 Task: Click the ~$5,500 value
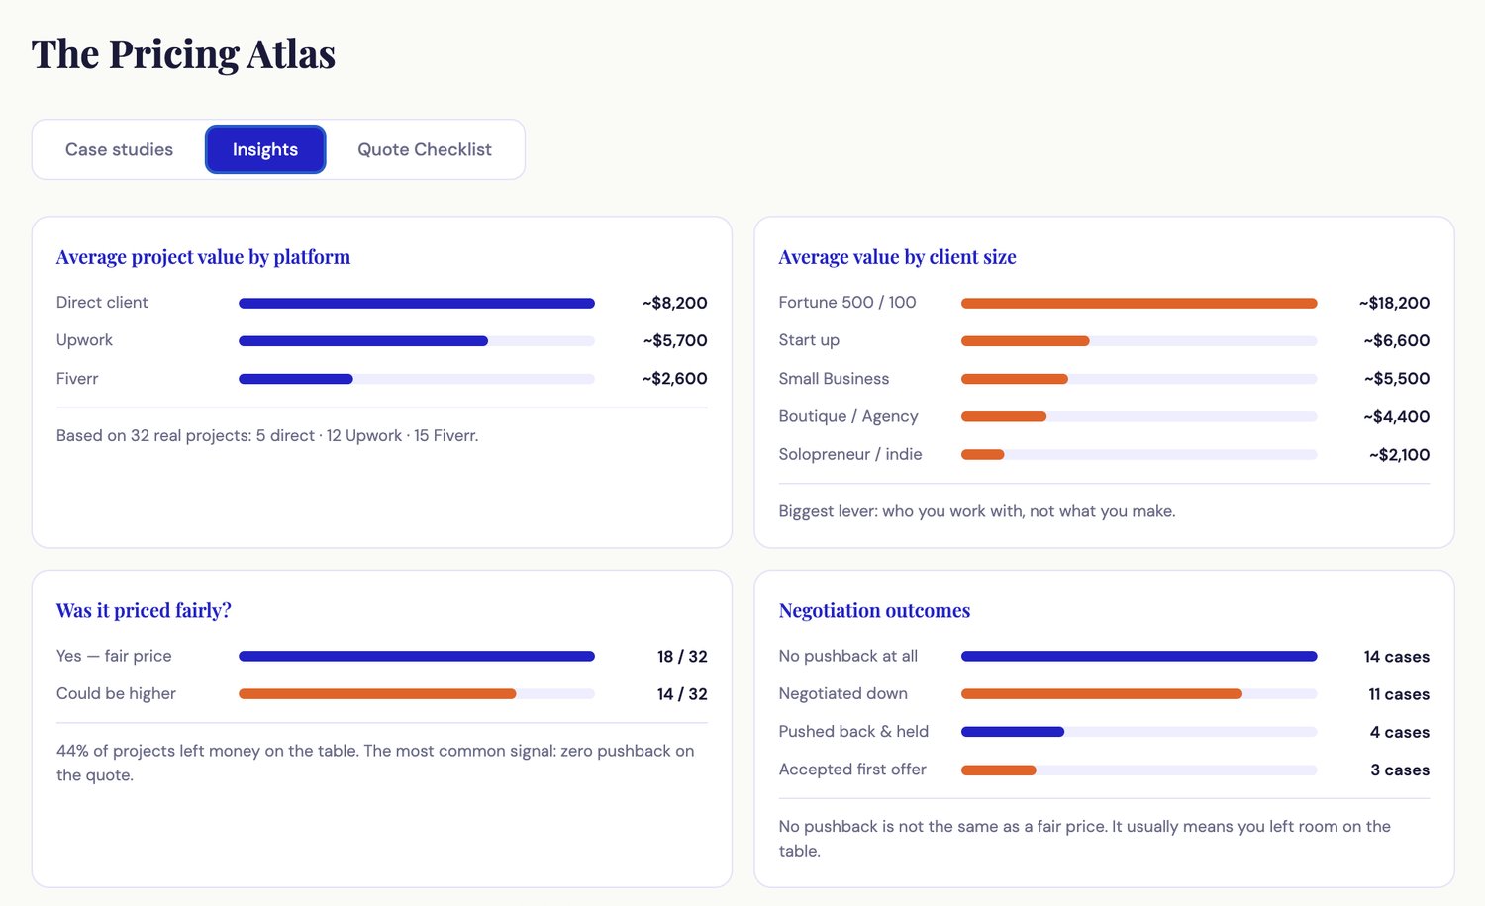1397,379
